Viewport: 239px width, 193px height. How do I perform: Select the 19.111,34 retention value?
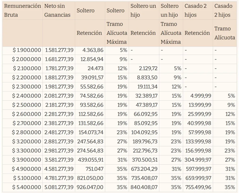coord(147,87)
